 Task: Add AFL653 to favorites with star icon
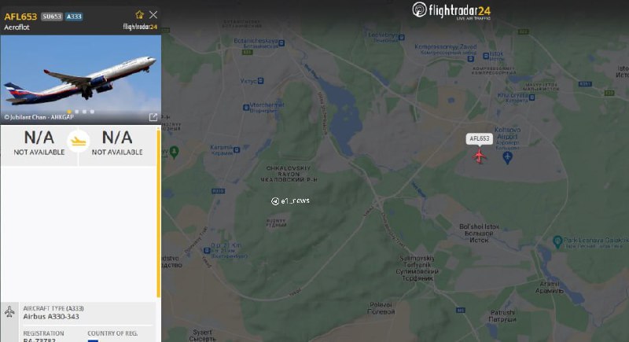[140, 15]
